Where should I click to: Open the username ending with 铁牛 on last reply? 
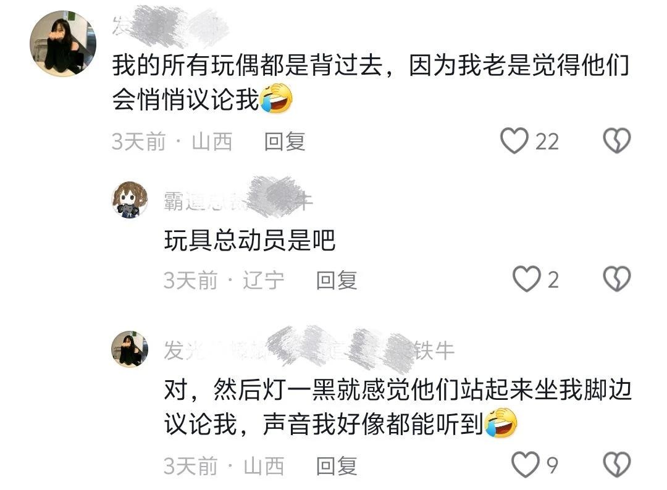(x=309, y=350)
